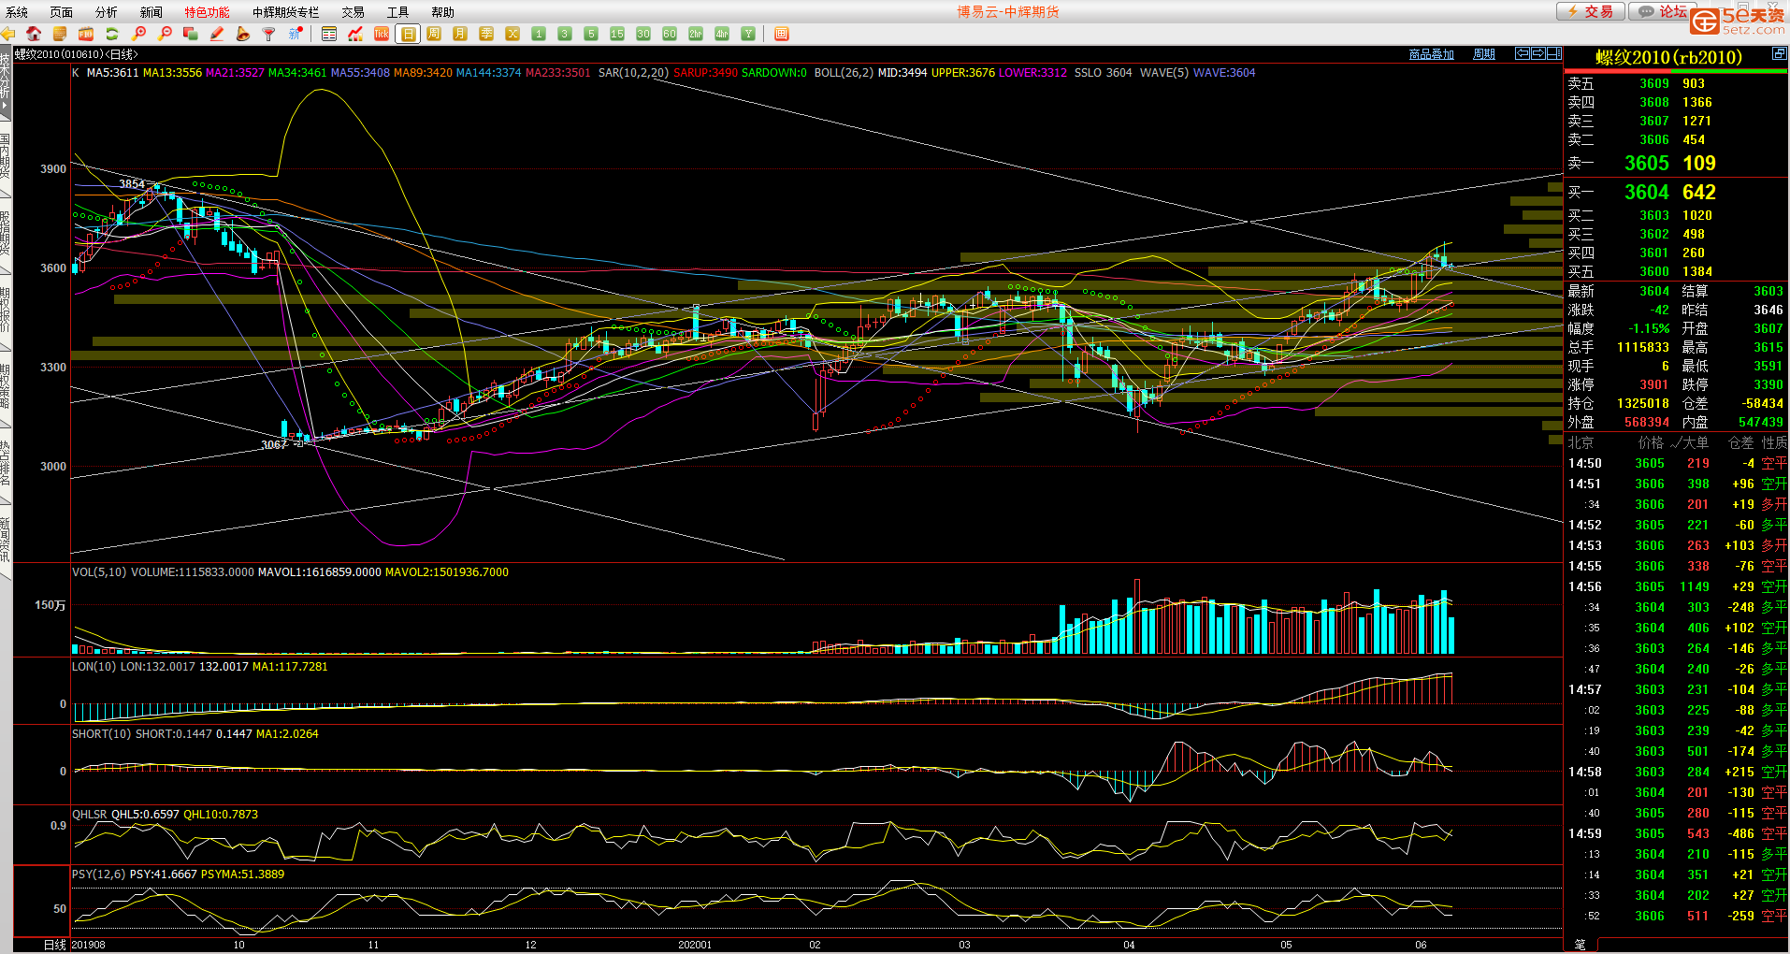Restore the quote panel window icon
The width and height of the screenshot is (1790, 954).
coord(1779,54)
